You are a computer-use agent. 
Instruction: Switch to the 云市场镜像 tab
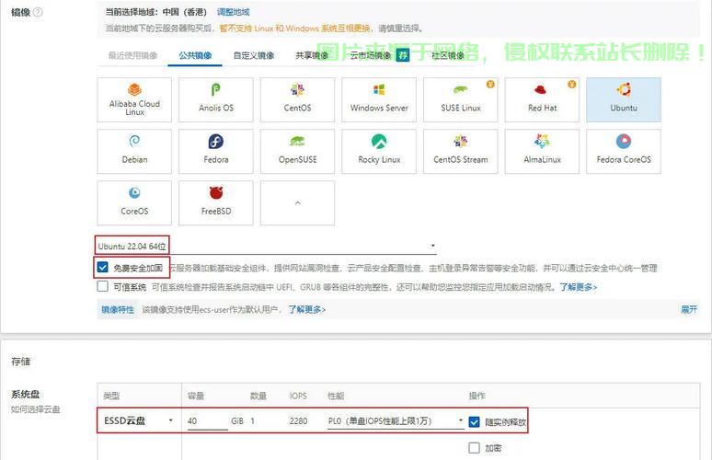click(x=371, y=55)
